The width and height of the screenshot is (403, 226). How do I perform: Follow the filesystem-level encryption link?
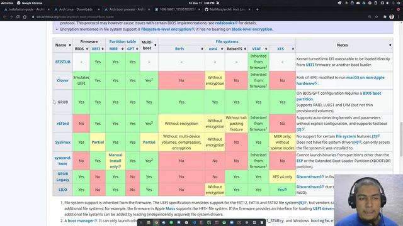[x=166, y=30]
